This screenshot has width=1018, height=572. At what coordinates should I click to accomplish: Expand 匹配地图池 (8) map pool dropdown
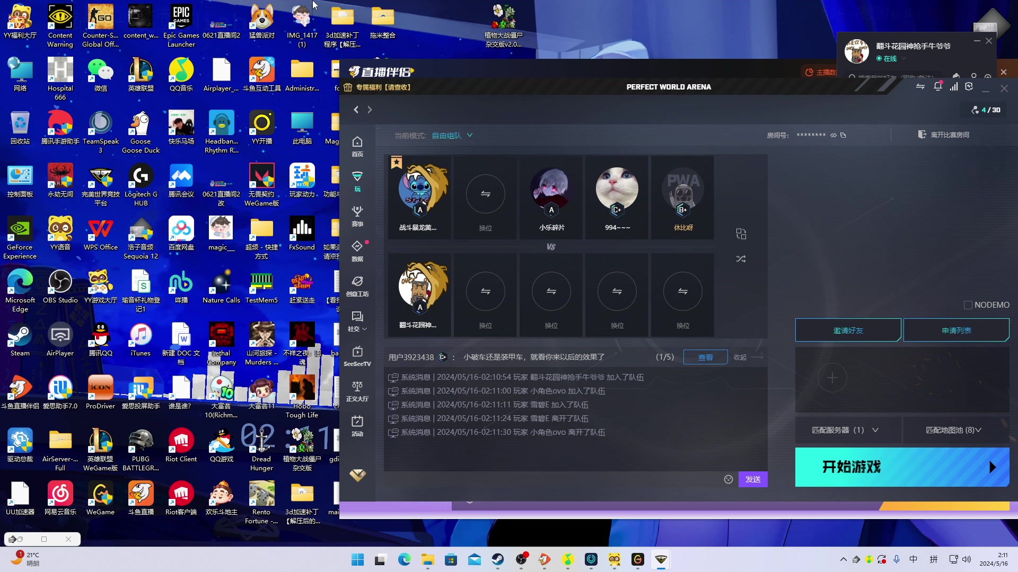[954, 430]
